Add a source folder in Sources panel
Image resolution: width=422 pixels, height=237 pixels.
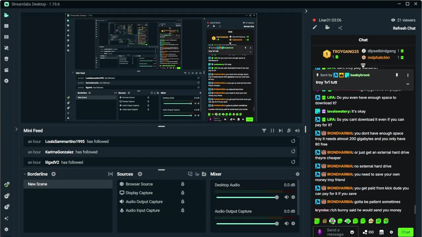(x=204, y=174)
